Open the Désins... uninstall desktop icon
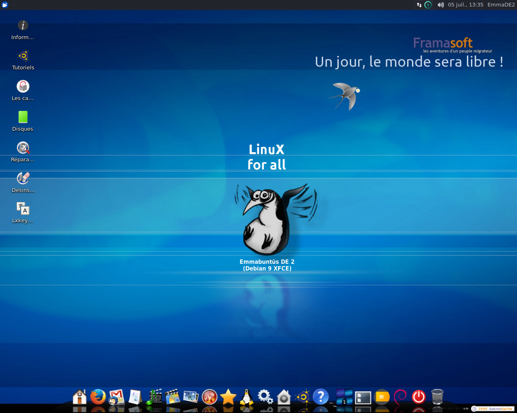 [x=23, y=183]
